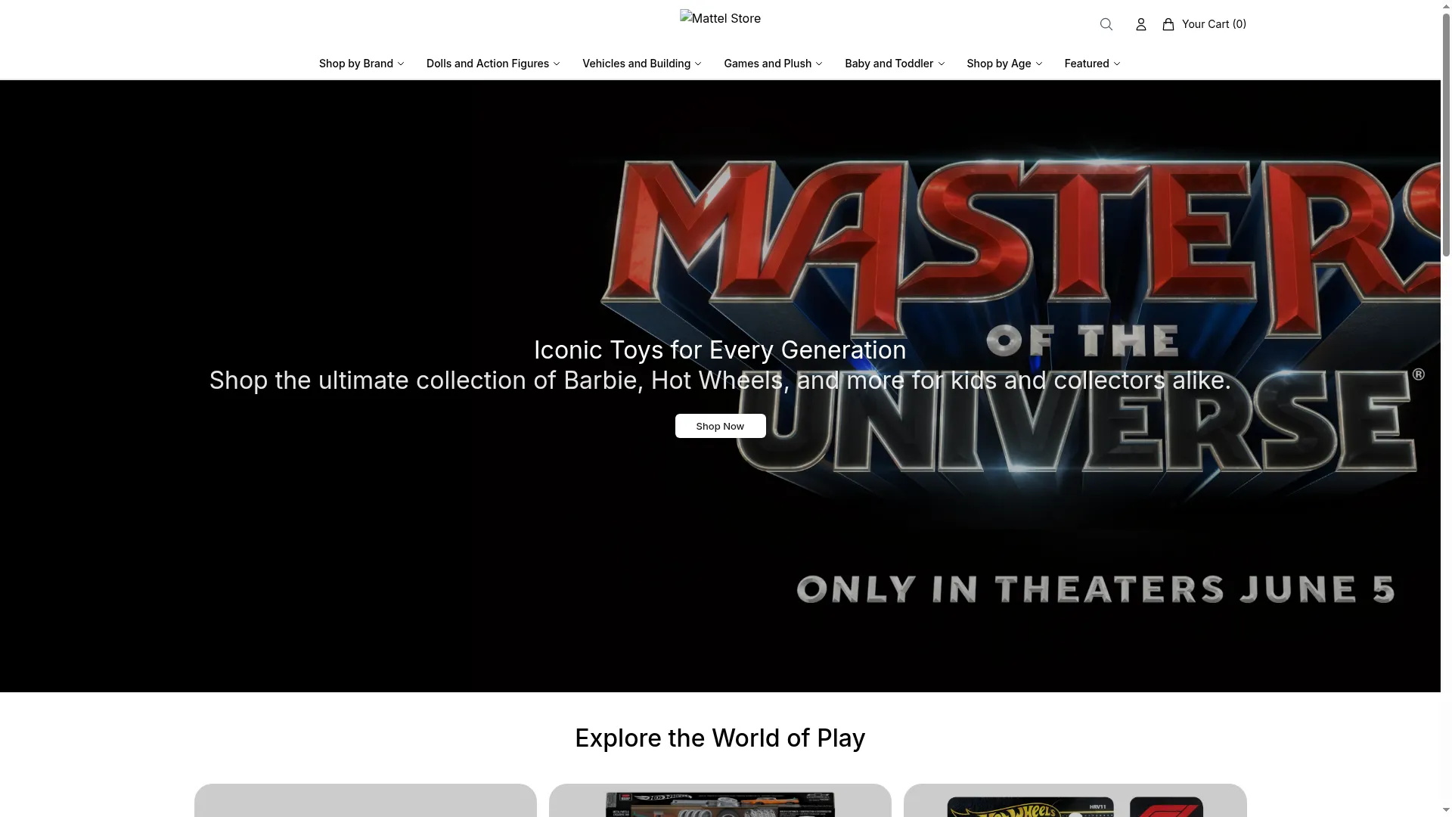Open the Hot Wheels packaged car card
1452x817 pixels.
1075,800
